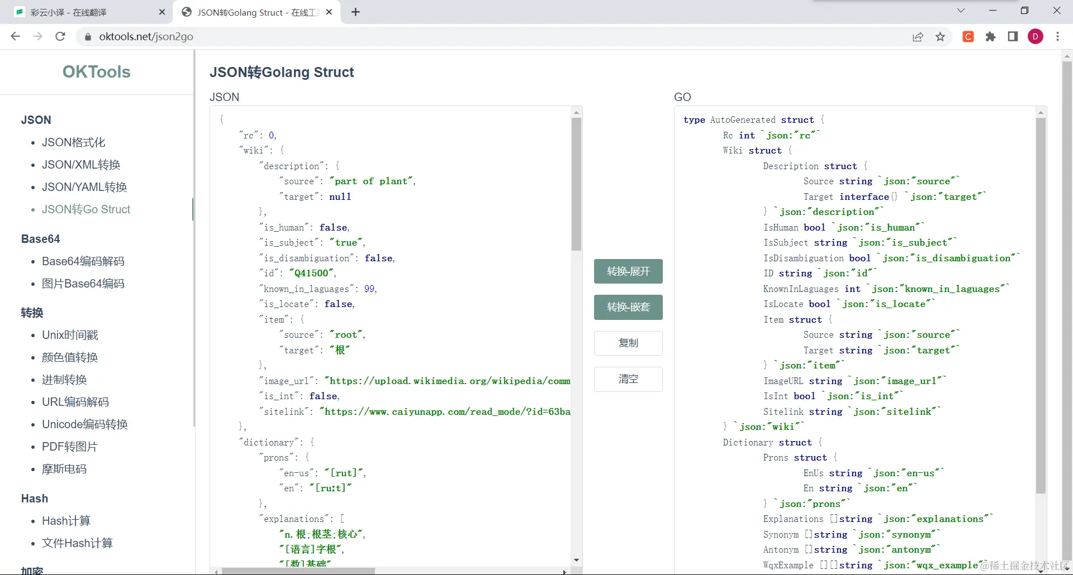
Task: Open the JSON/YAML转换 tool
Action: (x=84, y=187)
